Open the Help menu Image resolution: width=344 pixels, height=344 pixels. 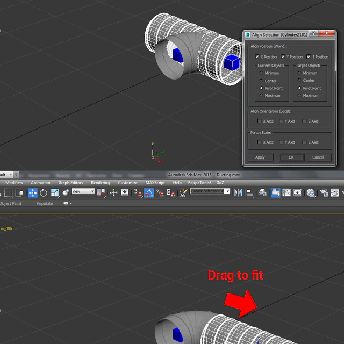pos(177,183)
